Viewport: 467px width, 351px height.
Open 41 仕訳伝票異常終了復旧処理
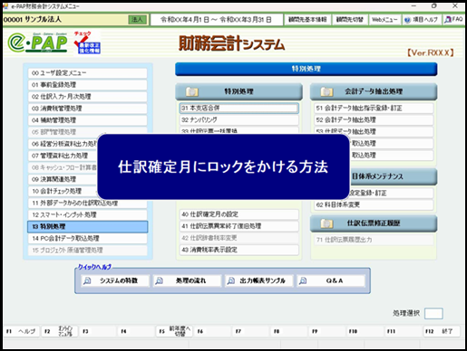tap(238, 226)
